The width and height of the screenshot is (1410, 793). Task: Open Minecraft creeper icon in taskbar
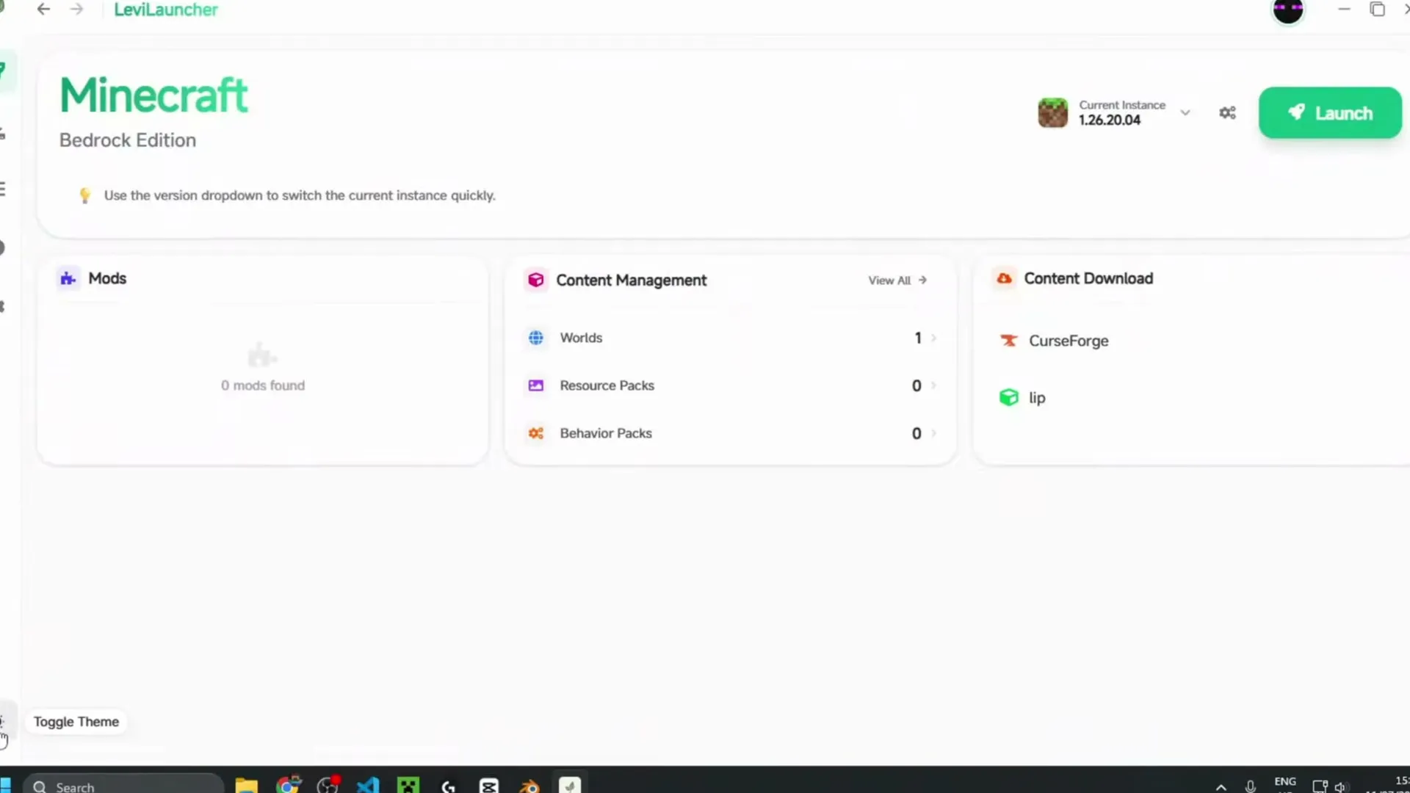408,786
